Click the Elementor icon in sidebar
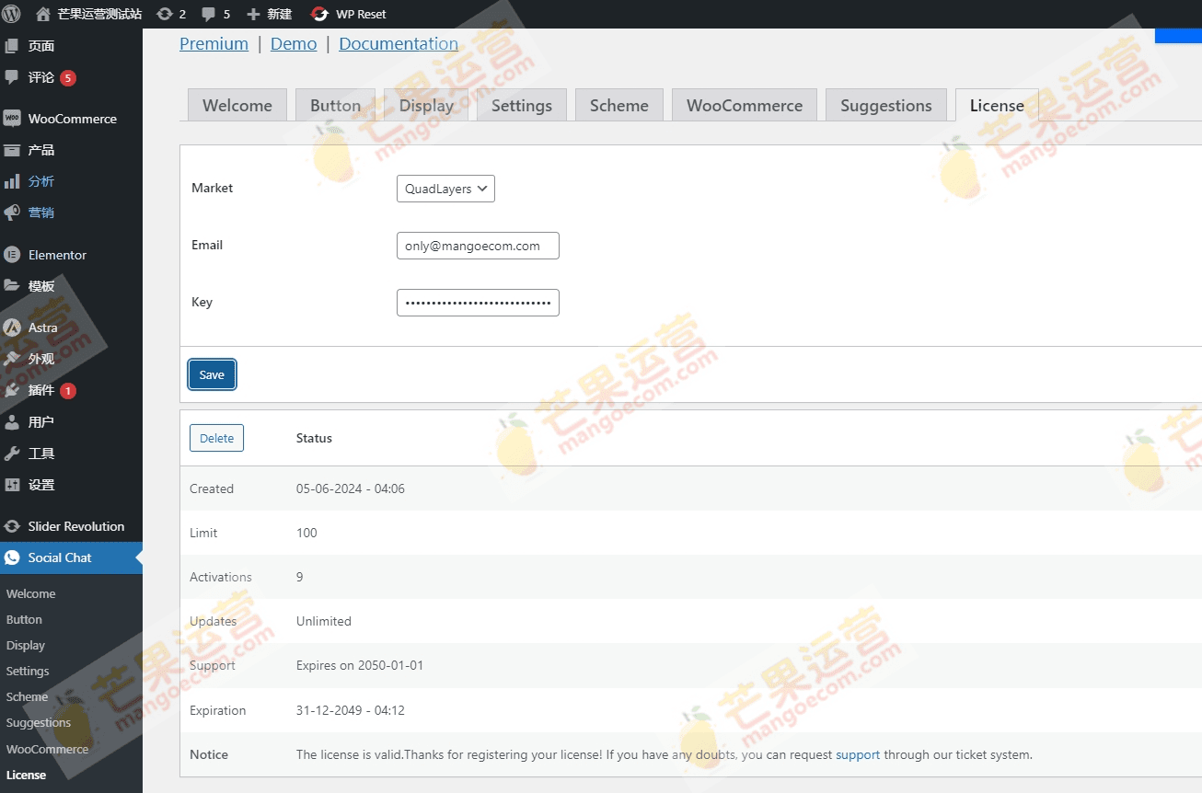This screenshot has width=1202, height=793. pyautogui.click(x=12, y=254)
